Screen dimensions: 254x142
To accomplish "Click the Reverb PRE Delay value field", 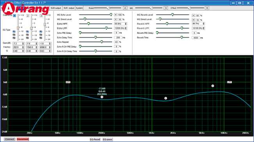I will pyautogui.click(x=194, y=33).
